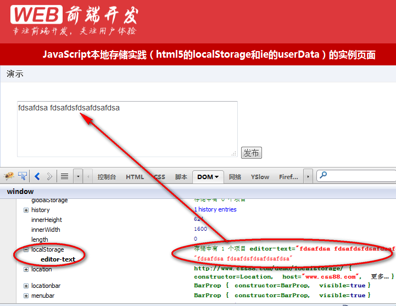Switch to the HTML tab
This screenshot has width=396, height=306.
(135, 177)
